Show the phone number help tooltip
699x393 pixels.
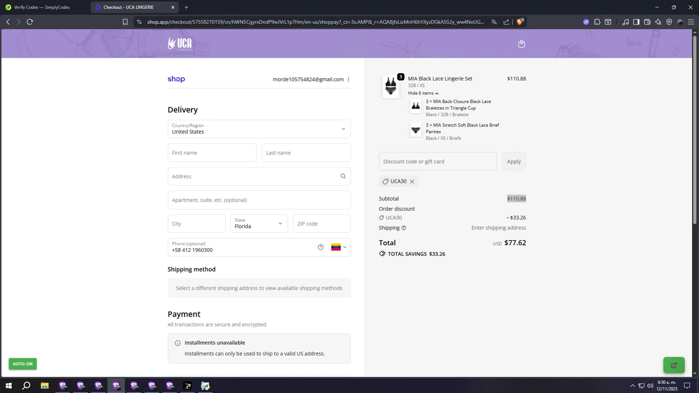point(321,247)
